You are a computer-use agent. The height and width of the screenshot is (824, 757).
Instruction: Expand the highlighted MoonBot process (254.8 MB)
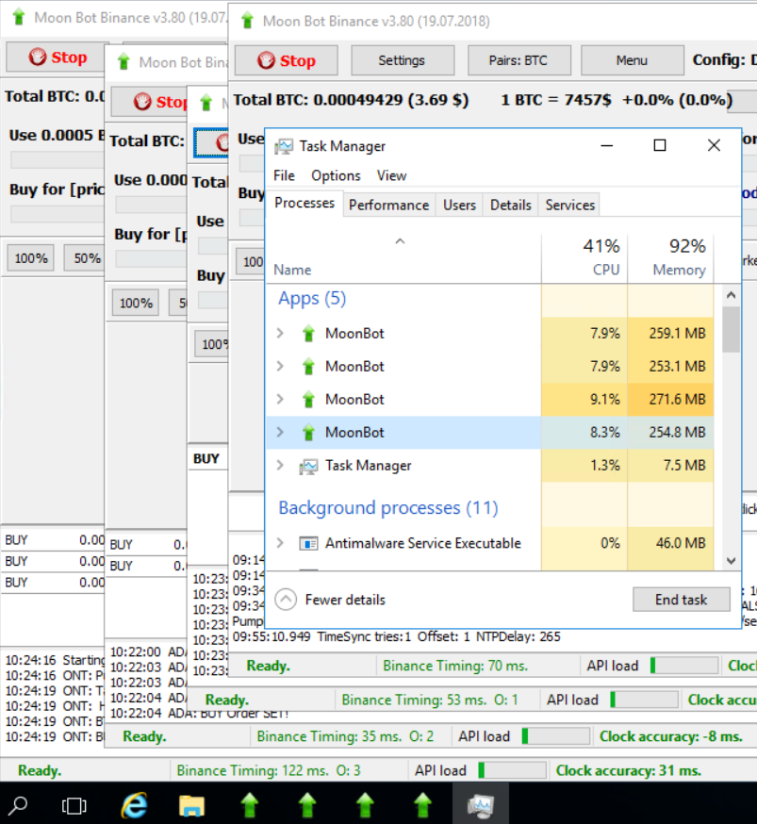point(280,433)
